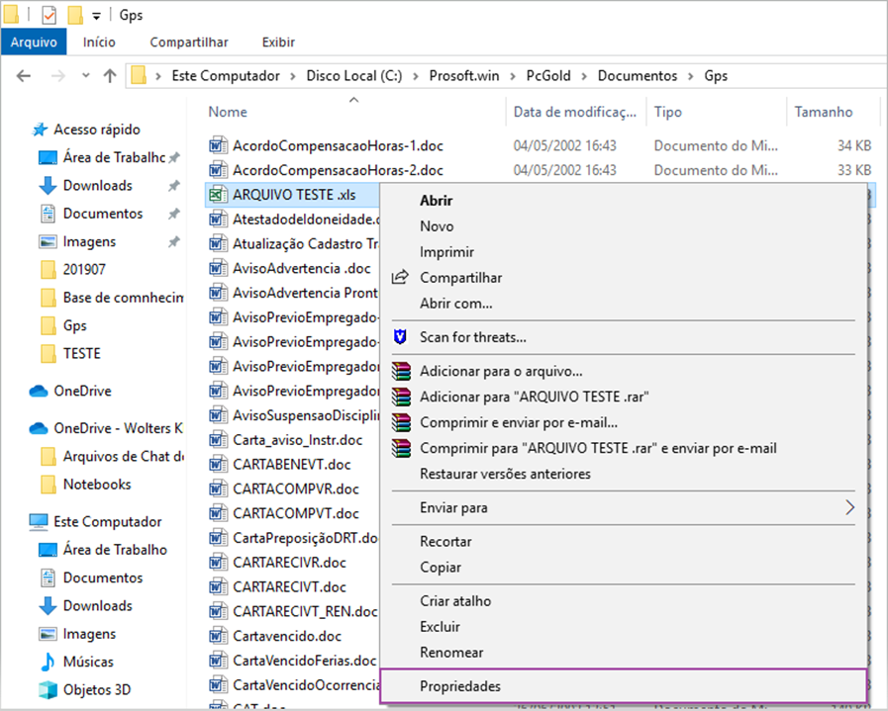The height and width of the screenshot is (711, 888).
Task: Click the pinned Imagens picture icon under Acesso rápido
Action: coord(48,242)
